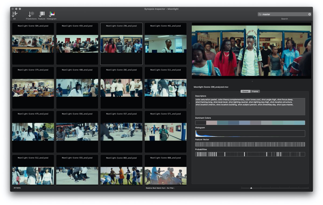
Task: Select Moonlight-Scene-556_analyzed thumbnail
Action: tap(77, 132)
